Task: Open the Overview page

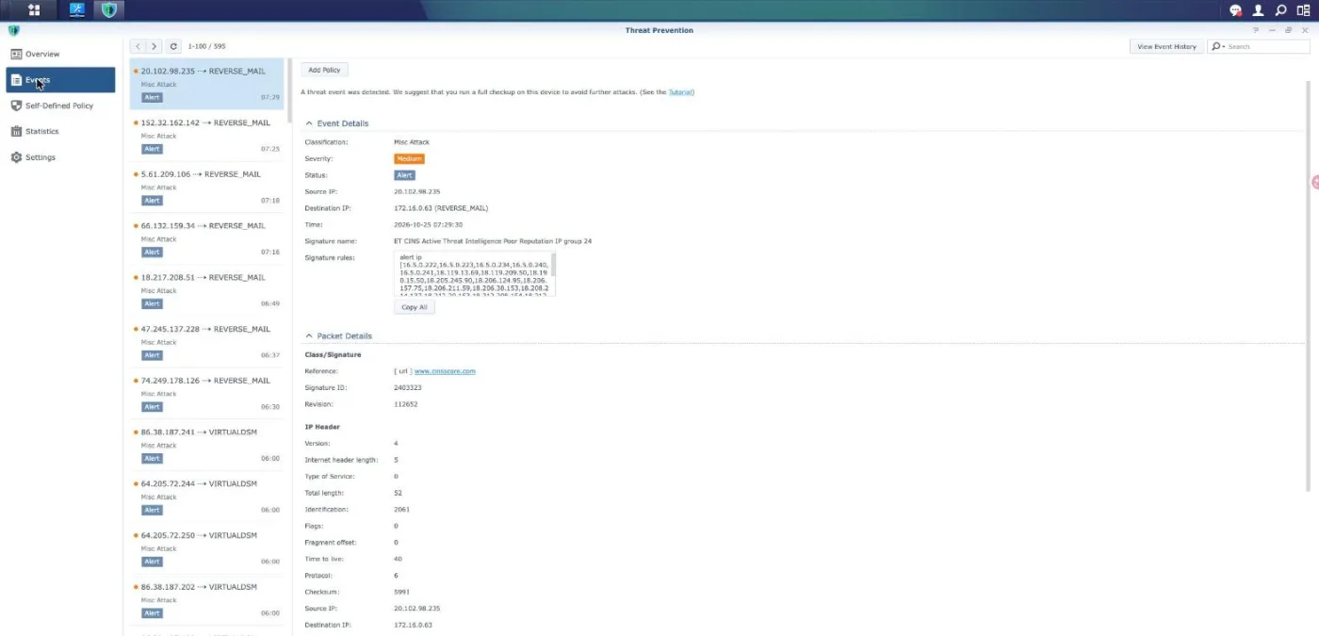Action: click(x=60, y=54)
